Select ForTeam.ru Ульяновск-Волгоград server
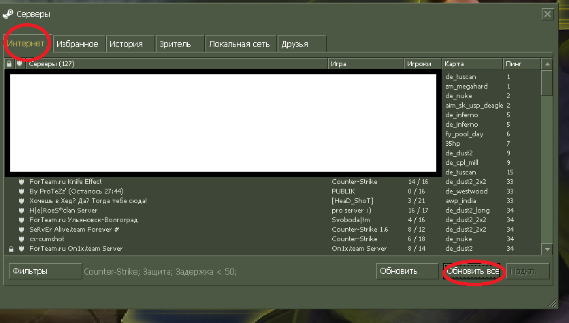 (x=272, y=220)
